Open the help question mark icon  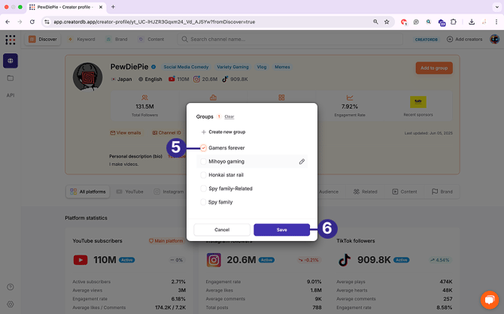tap(11, 287)
